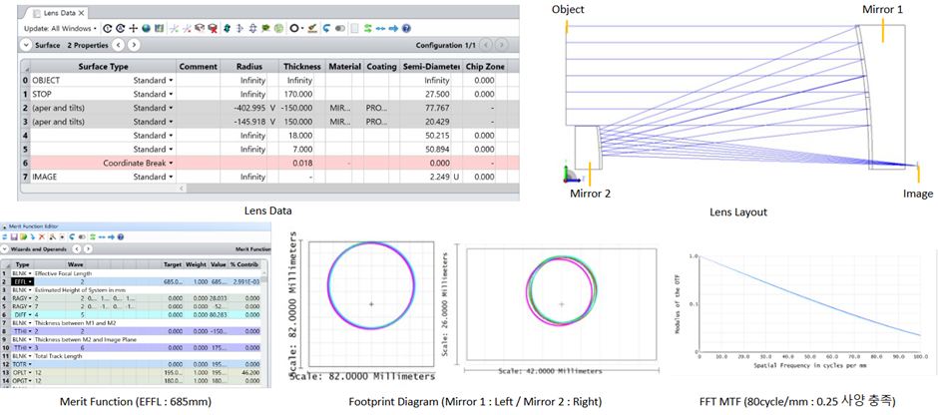Click the globe icon in Lens Data toolbar
The image size is (938, 415).
[x=146, y=28]
